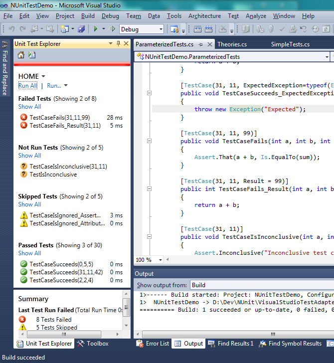Close the ParameterizedTests.cs tab
The image size is (334, 363).
[x=210, y=44]
